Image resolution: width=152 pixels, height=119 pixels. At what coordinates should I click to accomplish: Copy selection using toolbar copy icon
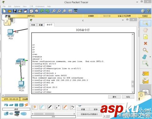point(31,11)
